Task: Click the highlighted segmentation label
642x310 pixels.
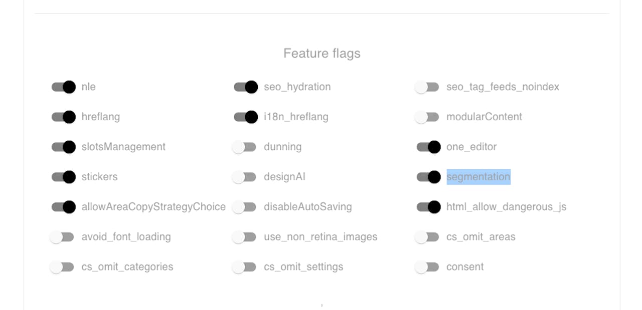Action: tap(478, 177)
